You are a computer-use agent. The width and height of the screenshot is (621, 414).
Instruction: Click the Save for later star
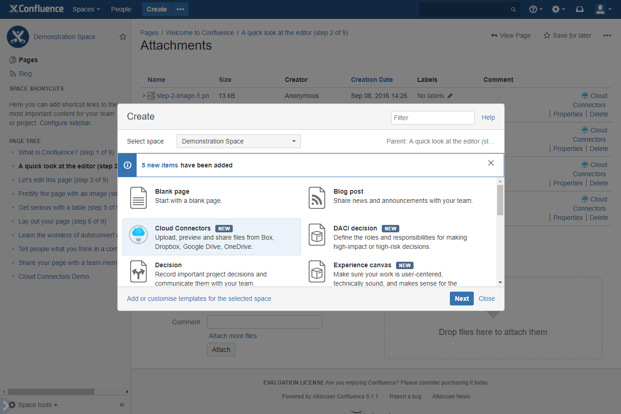click(547, 35)
